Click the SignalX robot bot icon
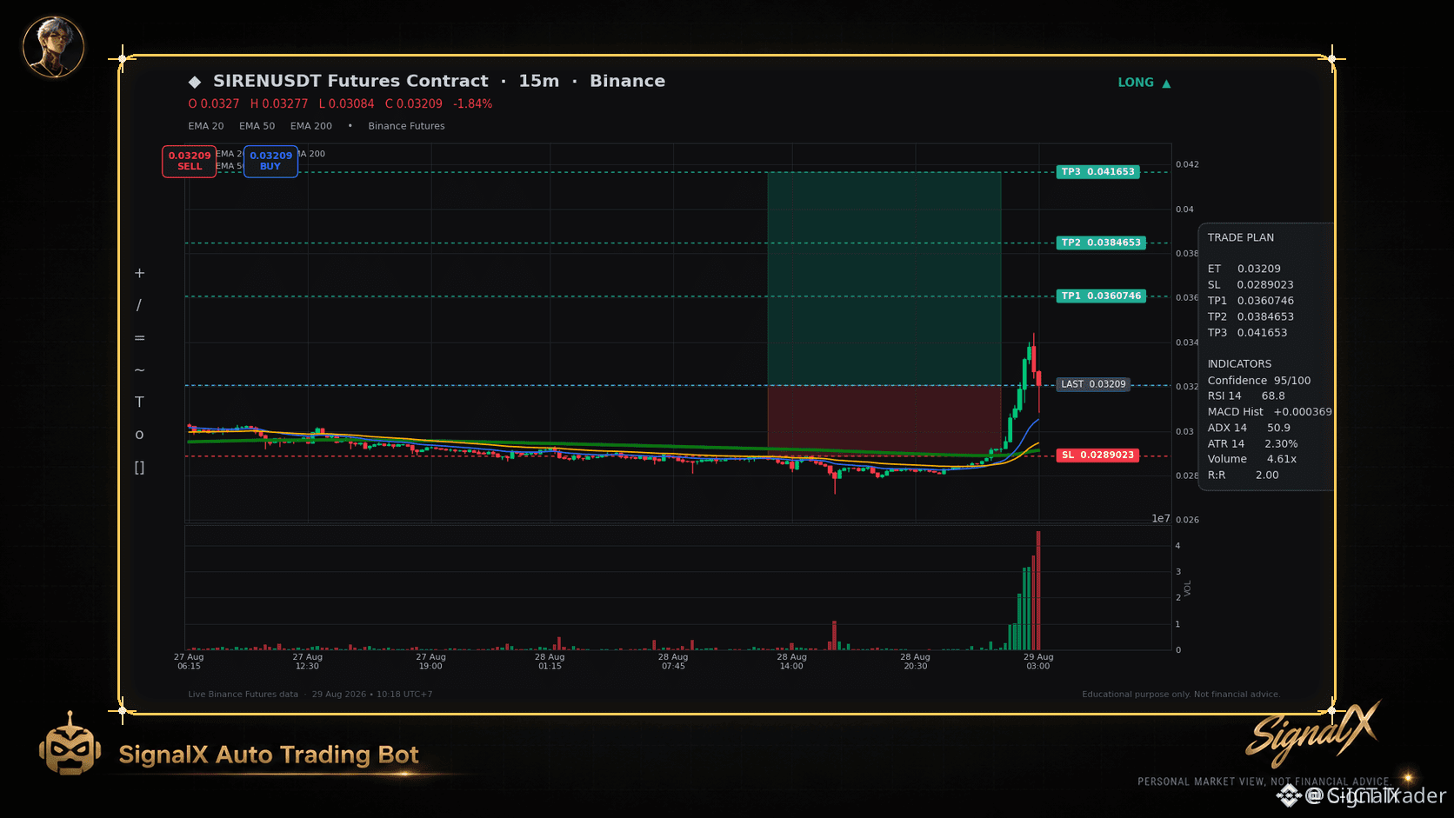This screenshot has height=818, width=1454. point(70,744)
